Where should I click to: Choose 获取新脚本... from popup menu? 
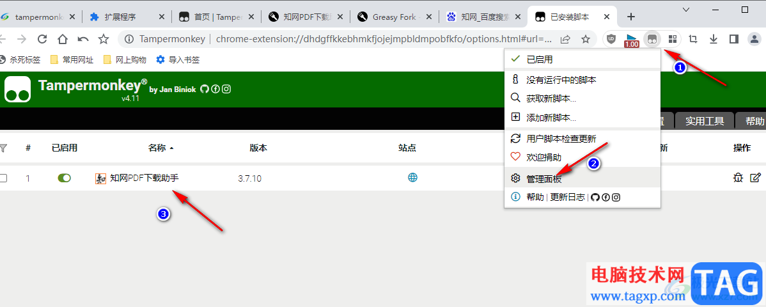582,98
